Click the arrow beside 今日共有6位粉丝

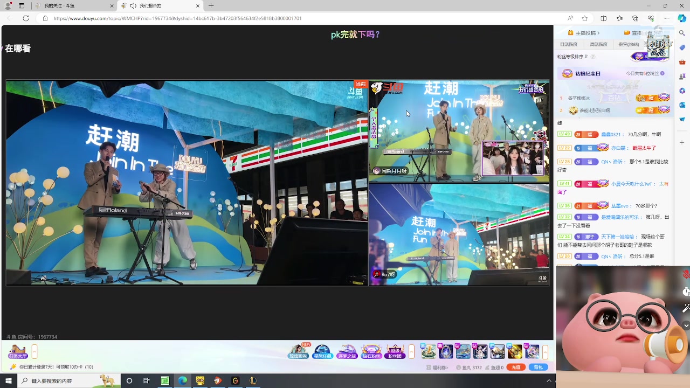[663, 73]
